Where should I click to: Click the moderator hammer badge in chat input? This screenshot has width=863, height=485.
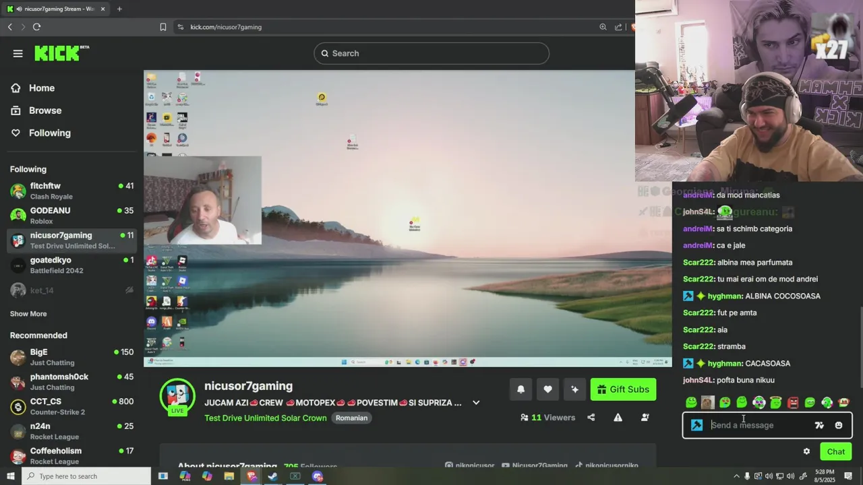(697, 425)
